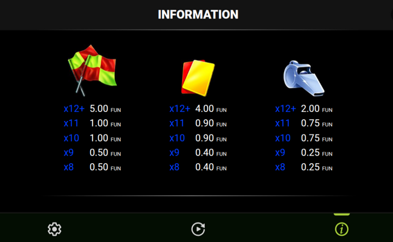
Task: Click x11 row 1.00 FUN flags payout
Action: 105,123
